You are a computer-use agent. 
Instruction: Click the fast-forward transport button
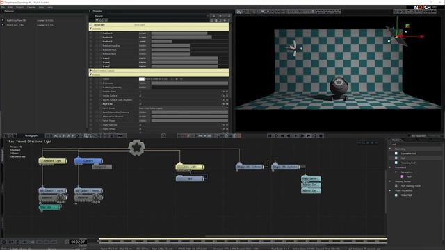[x=308, y=136]
